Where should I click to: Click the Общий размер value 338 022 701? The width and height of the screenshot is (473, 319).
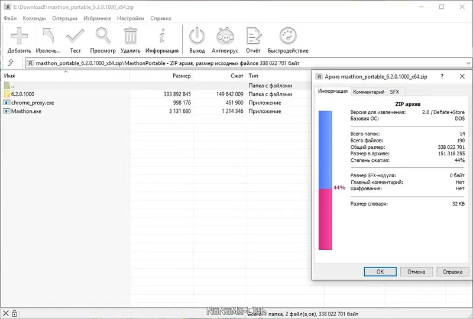451,147
